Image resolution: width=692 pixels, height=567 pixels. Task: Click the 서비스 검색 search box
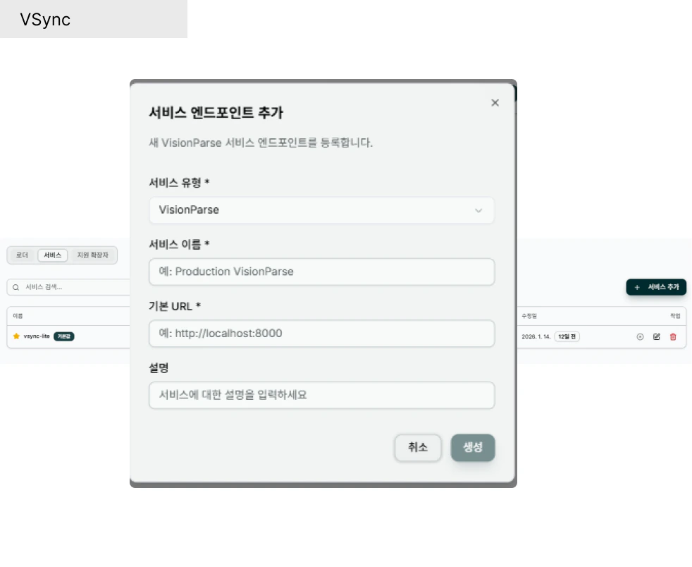pyautogui.click(x=63, y=287)
